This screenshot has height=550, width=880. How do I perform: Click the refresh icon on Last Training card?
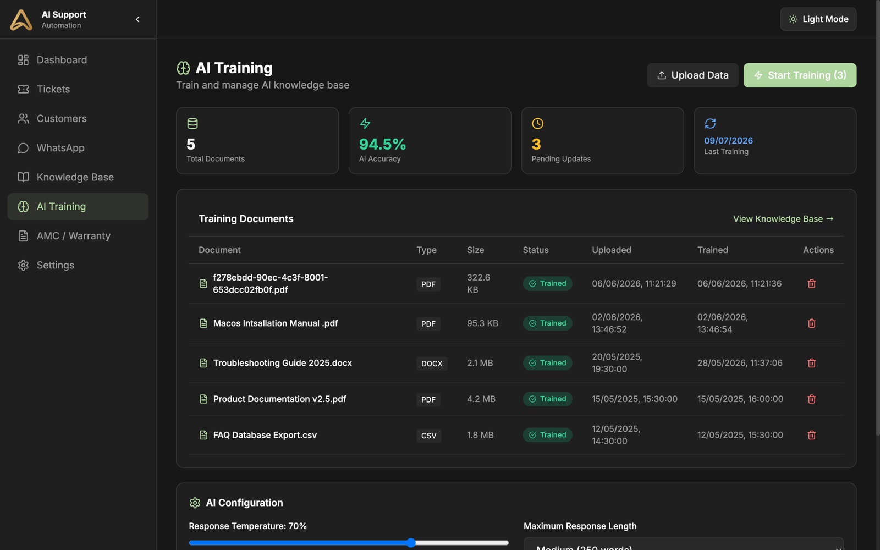tap(710, 123)
